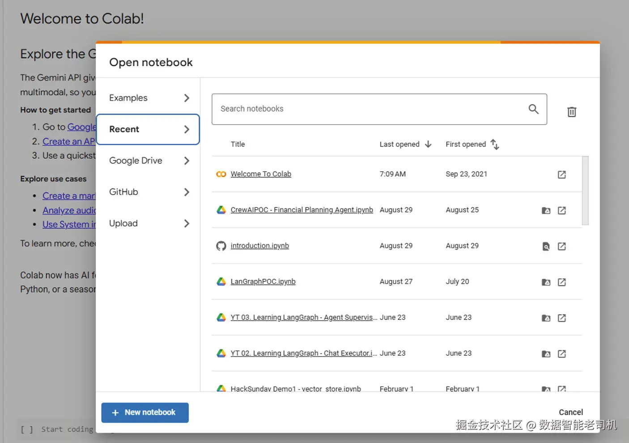Sort by Last opened column arrow
This screenshot has width=629, height=443.
(x=428, y=144)
